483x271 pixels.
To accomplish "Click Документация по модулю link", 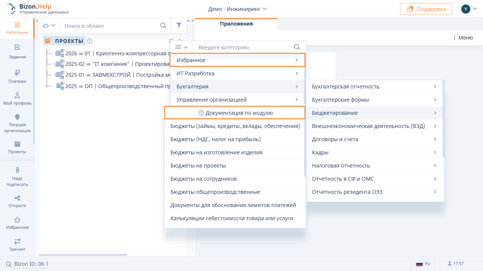I will pos(235,113).
